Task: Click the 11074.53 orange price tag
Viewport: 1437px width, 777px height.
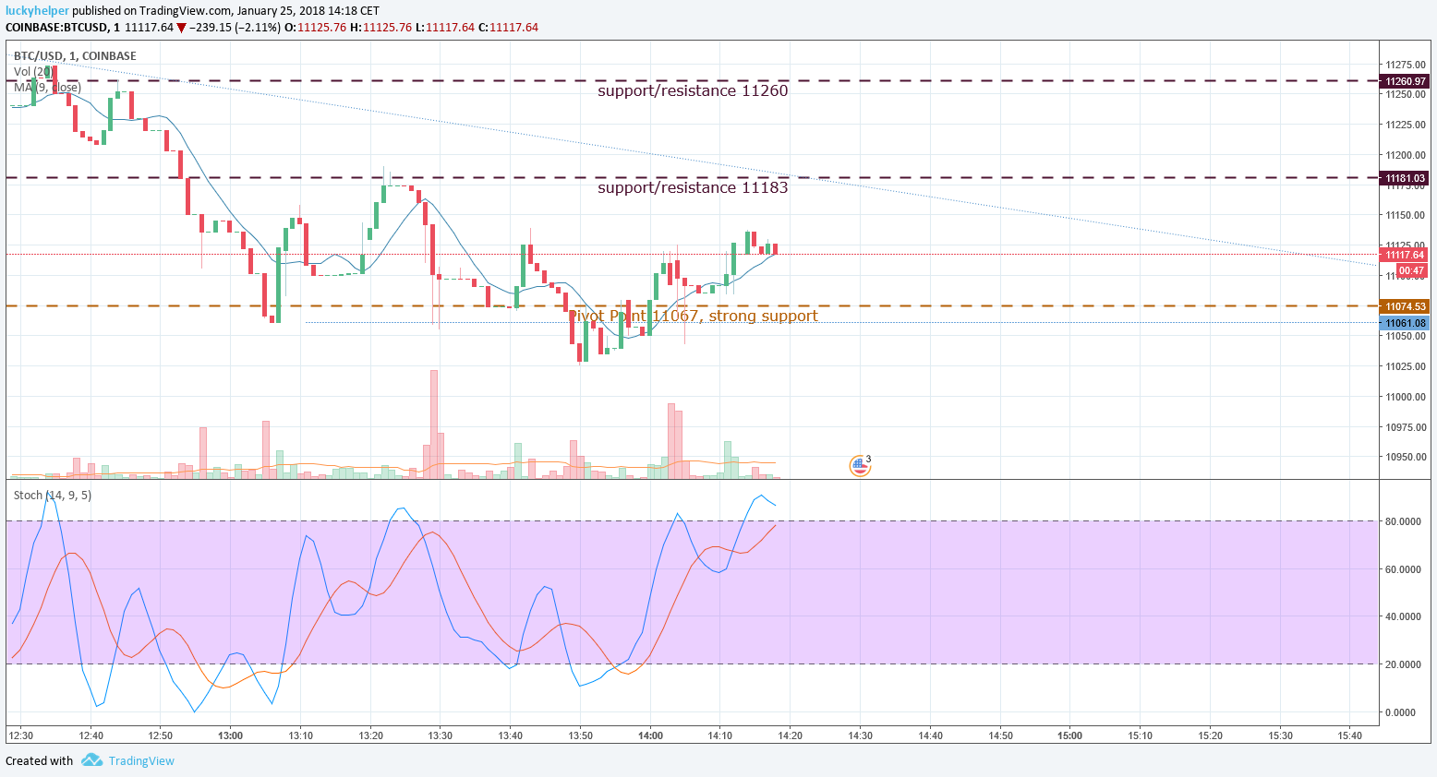Action: pyautogui.click(x=1405, y=306)
